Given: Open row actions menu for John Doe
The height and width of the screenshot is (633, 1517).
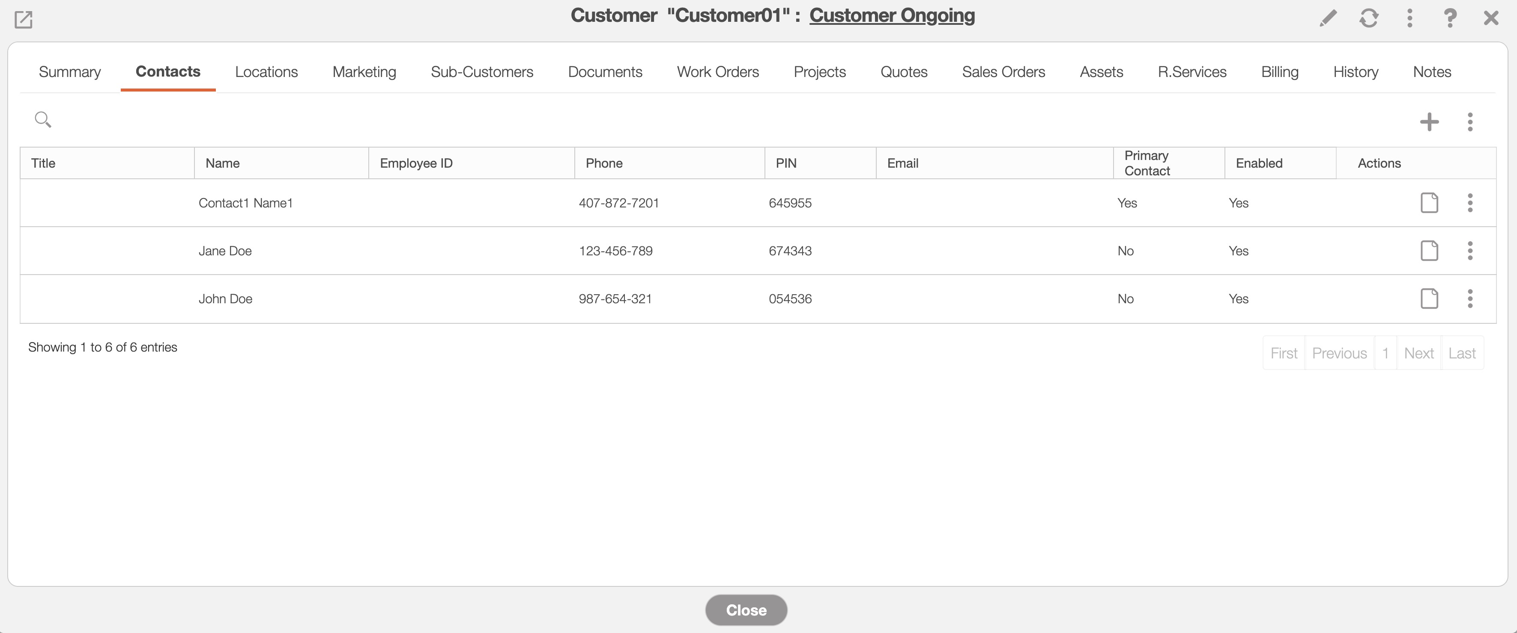Looking at the screenshot, I should (x=1470, y=299).
